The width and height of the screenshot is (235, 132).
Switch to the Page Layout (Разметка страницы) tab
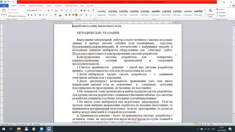click(x=36, y=6)
